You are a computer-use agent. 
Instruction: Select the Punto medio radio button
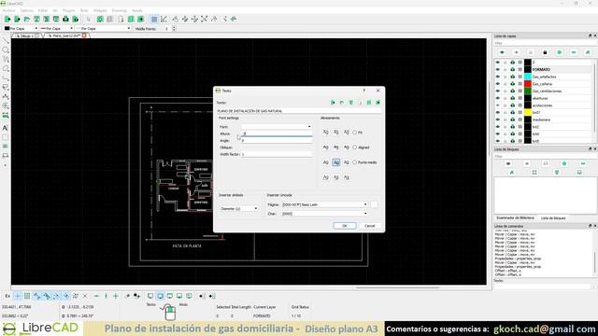coord(355,162)
